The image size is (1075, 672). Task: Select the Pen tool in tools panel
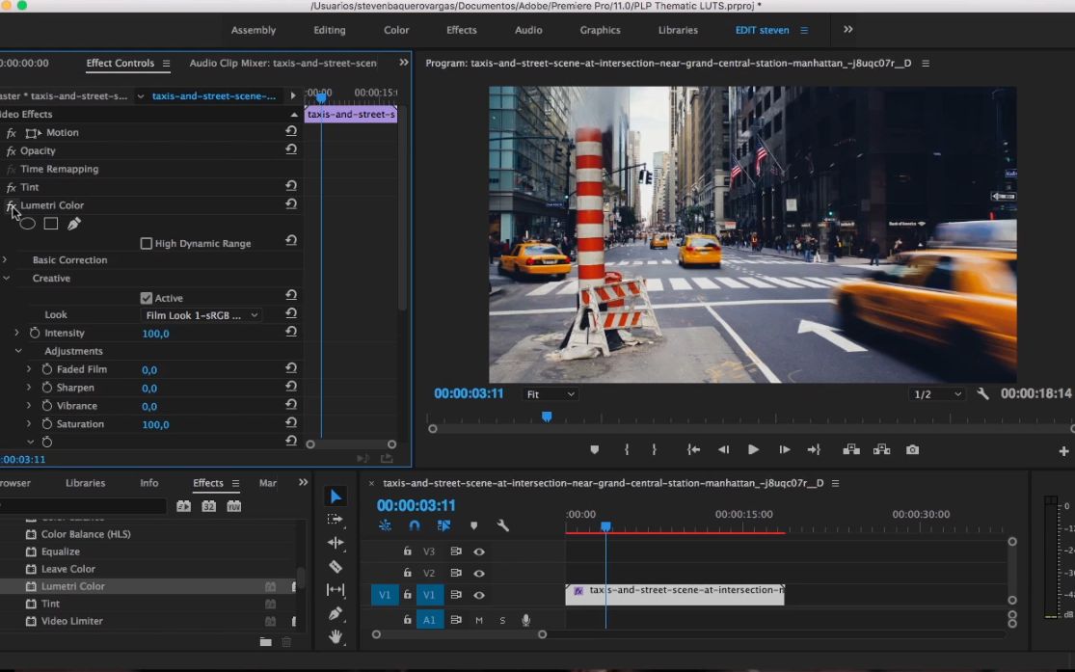[x=336, y=613]
